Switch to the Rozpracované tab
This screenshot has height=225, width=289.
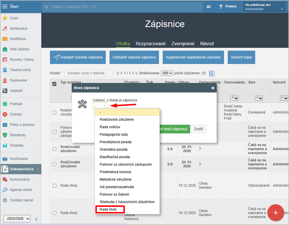click(151, 44)
